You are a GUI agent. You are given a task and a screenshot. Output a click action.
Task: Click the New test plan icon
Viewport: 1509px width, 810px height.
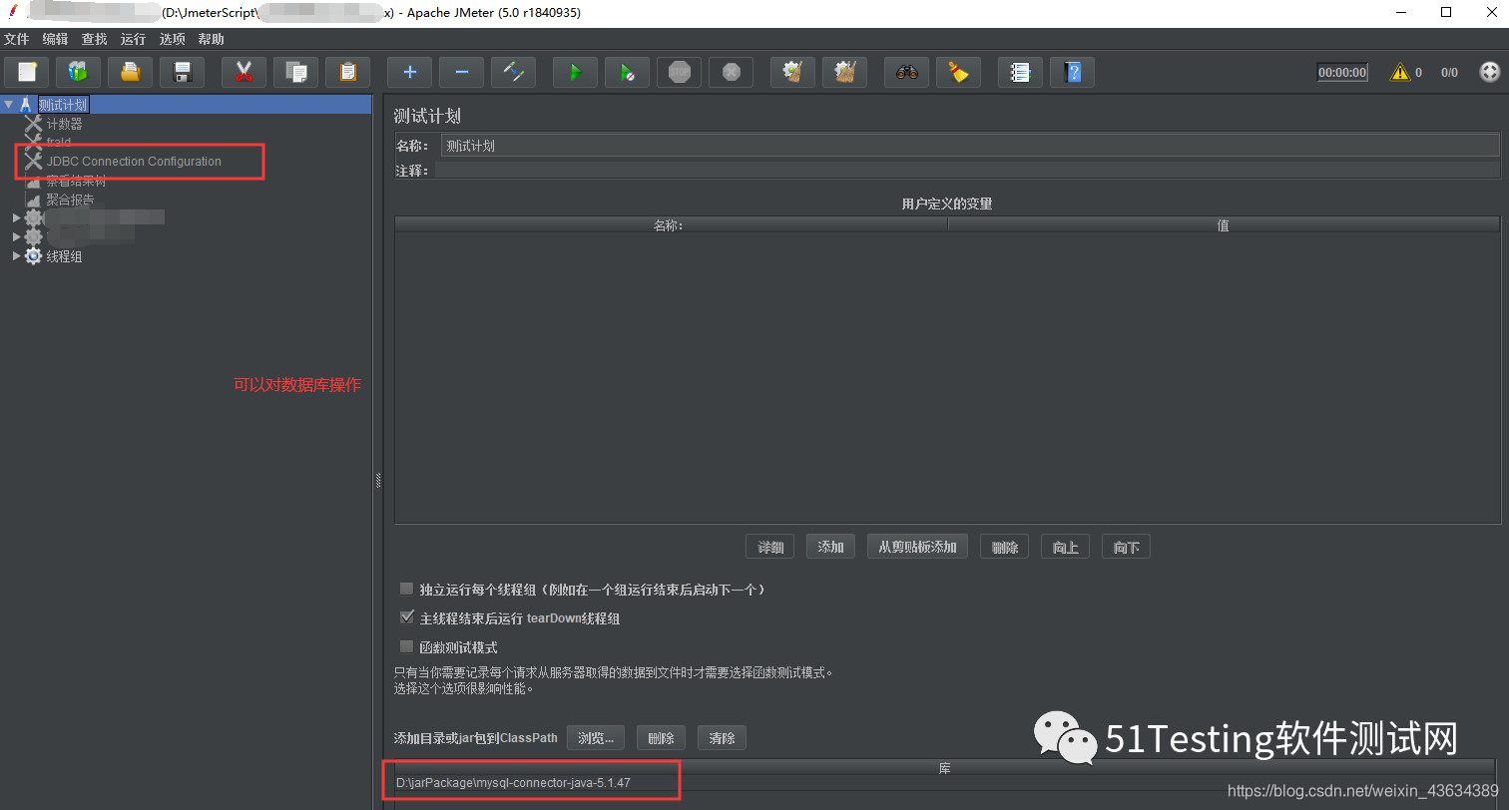click(27, 72)
